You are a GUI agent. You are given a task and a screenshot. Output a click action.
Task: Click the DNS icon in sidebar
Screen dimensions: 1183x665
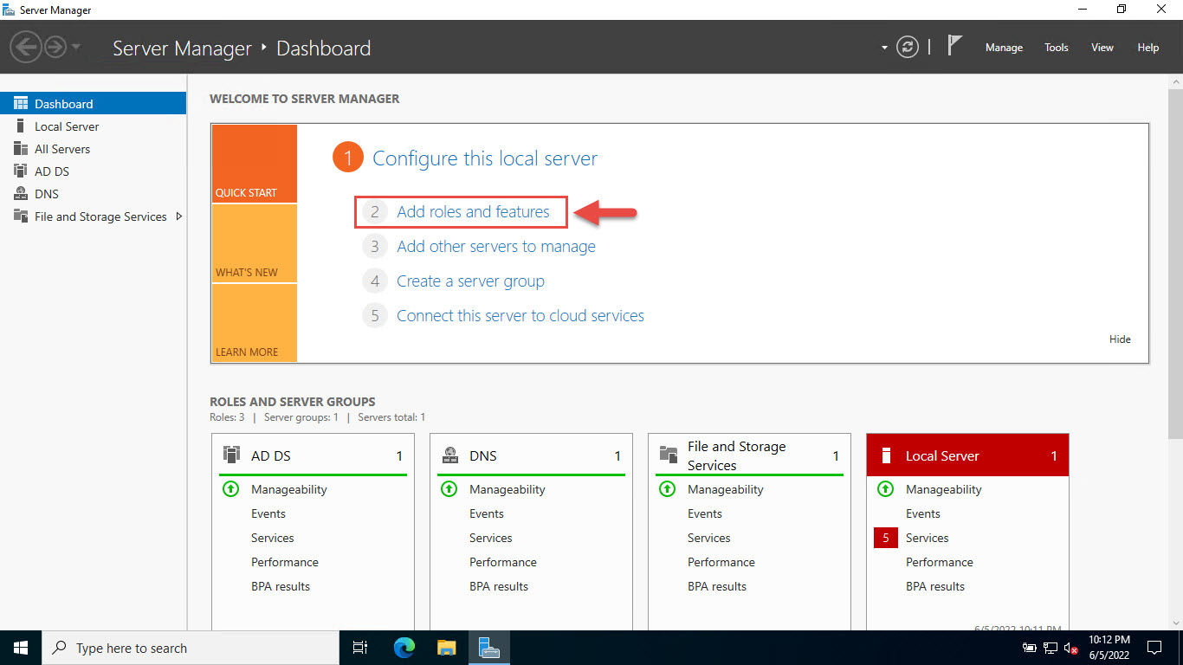click(21, 194)
